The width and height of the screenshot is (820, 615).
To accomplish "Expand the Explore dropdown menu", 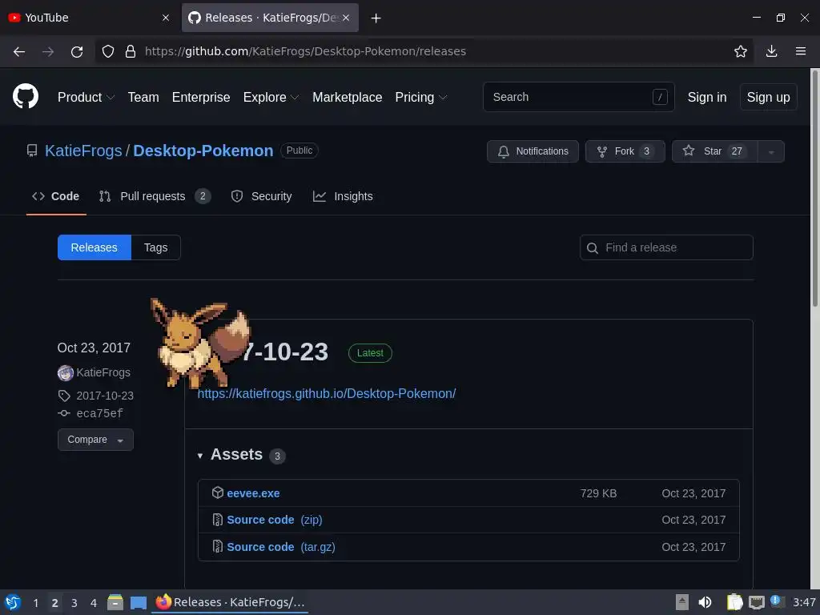I will pos(271,97).
